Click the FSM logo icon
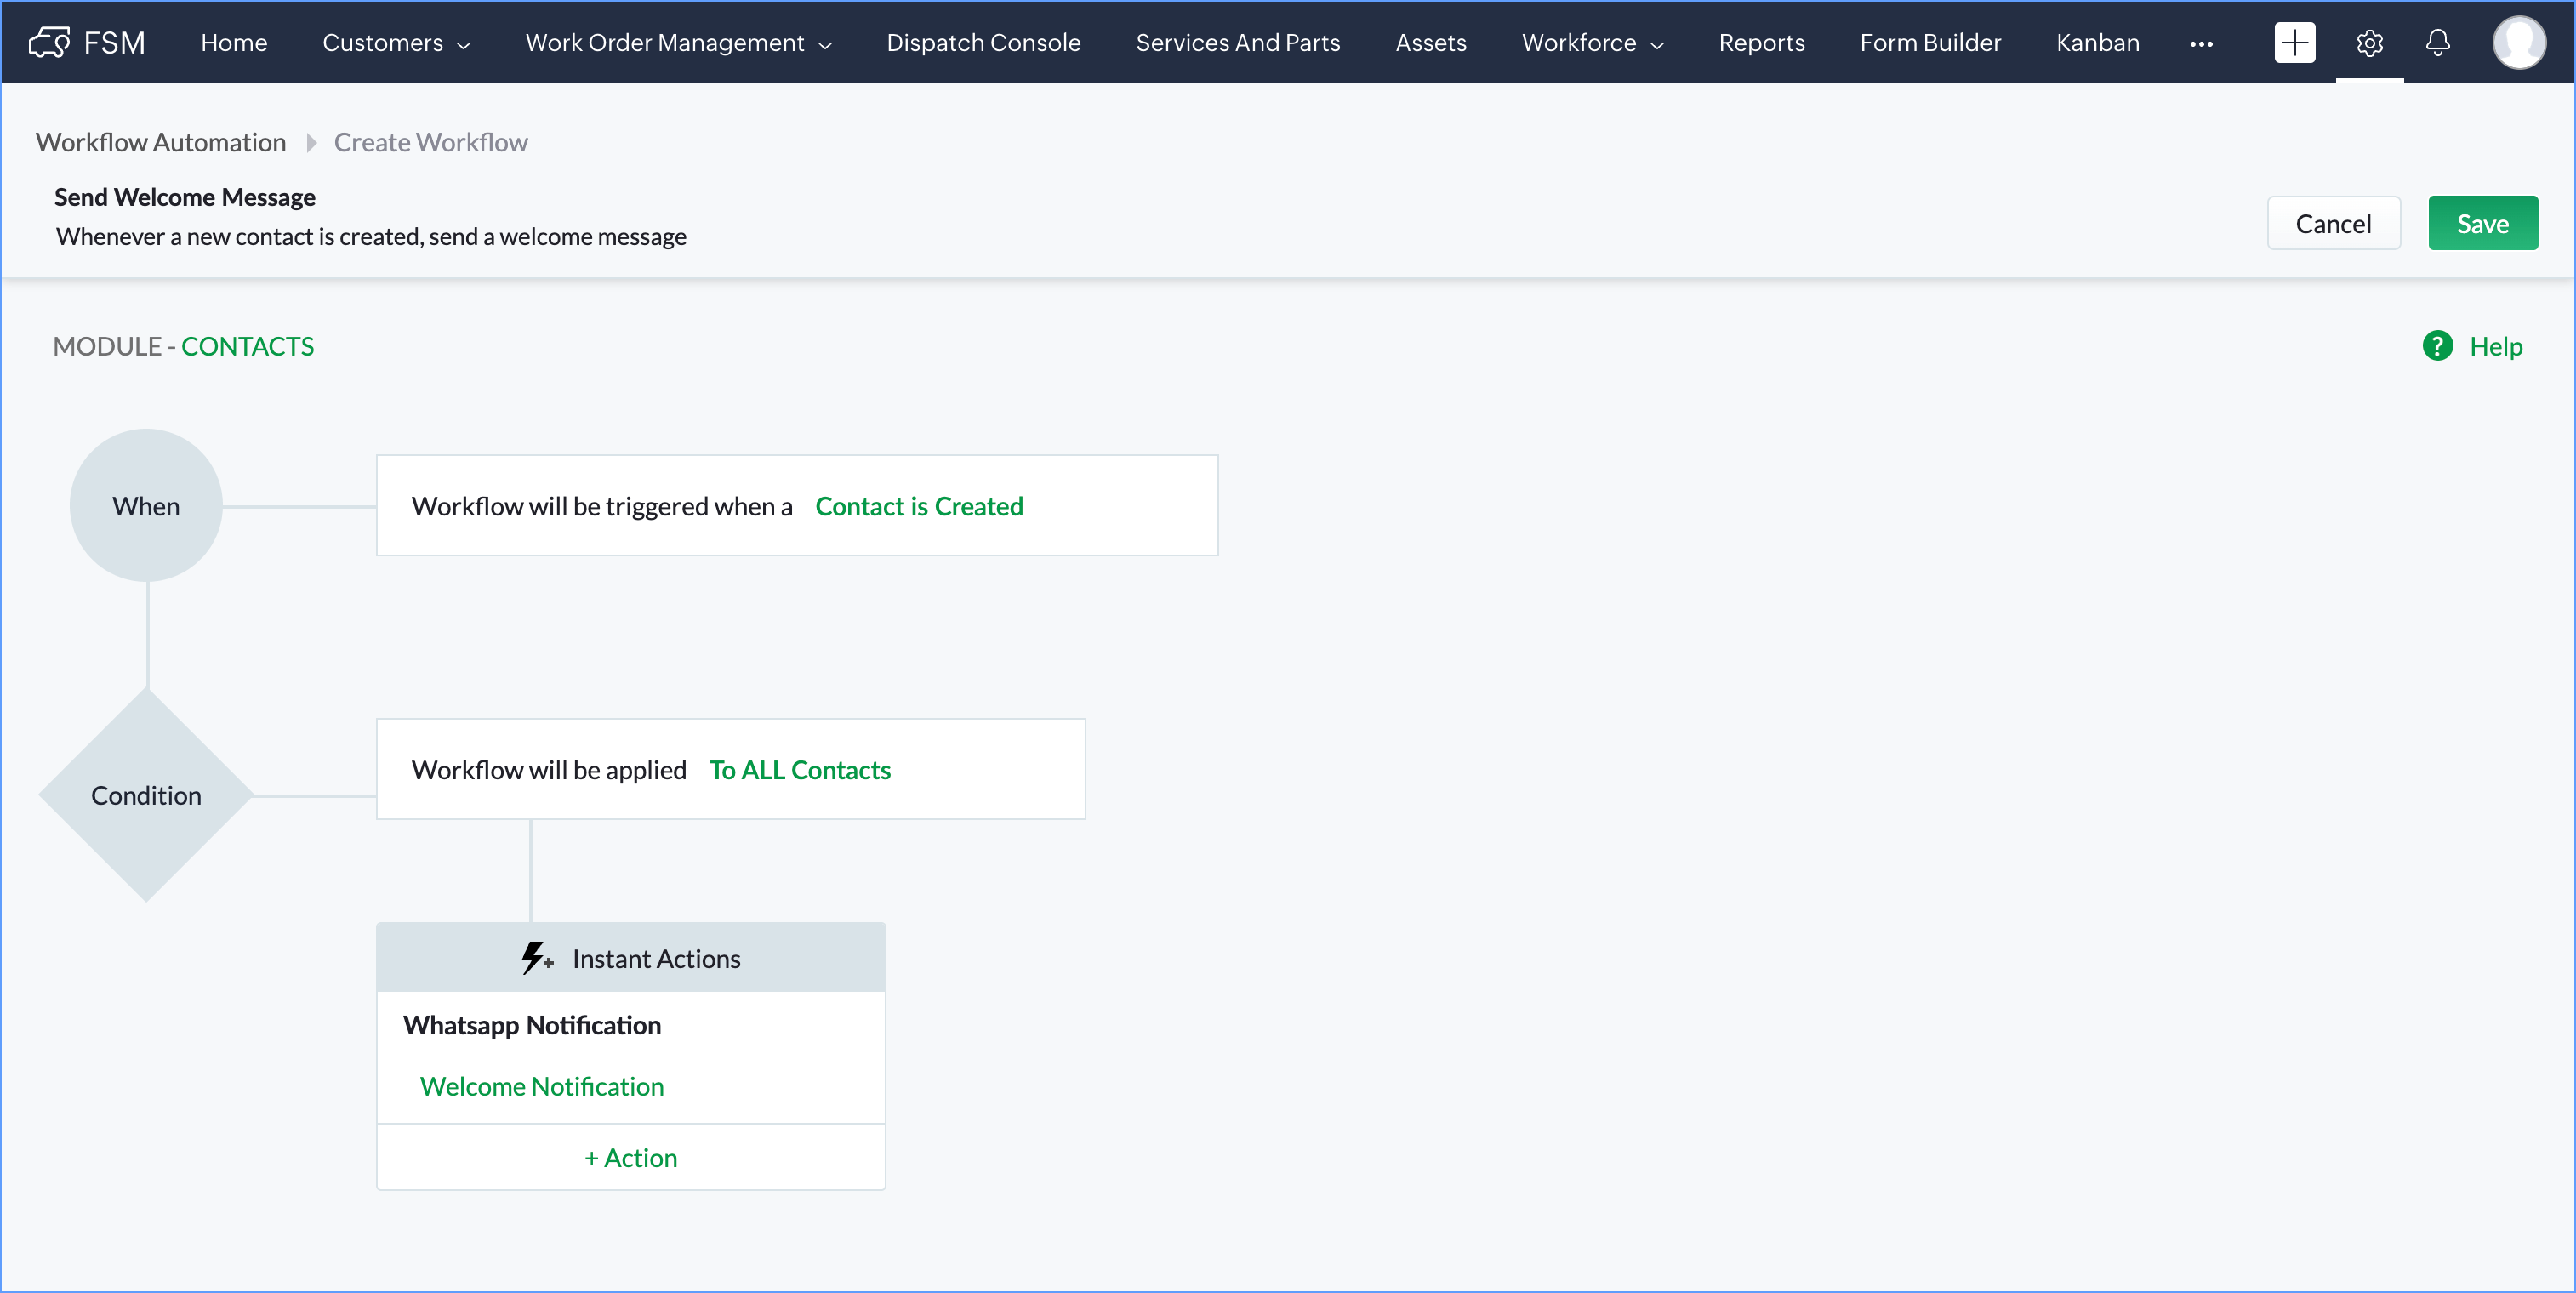 (x=49, y=42)
